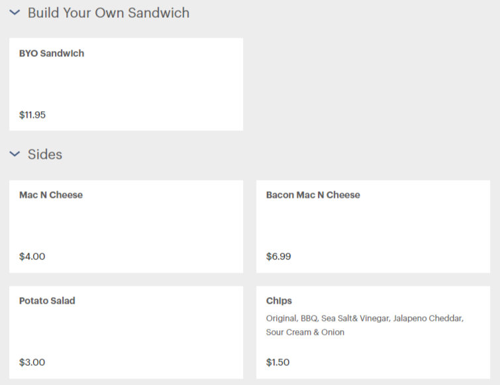500x385 pixels.
Task: Click the Chips title text
Action: 279,301
